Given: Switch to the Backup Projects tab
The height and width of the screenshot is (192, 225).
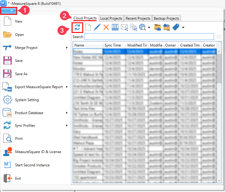Looking at the screenshot, I should coord(166,18).
